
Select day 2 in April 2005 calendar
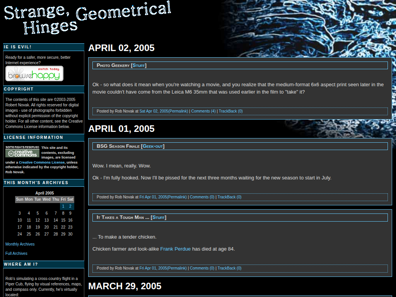[x=70, y=207]
